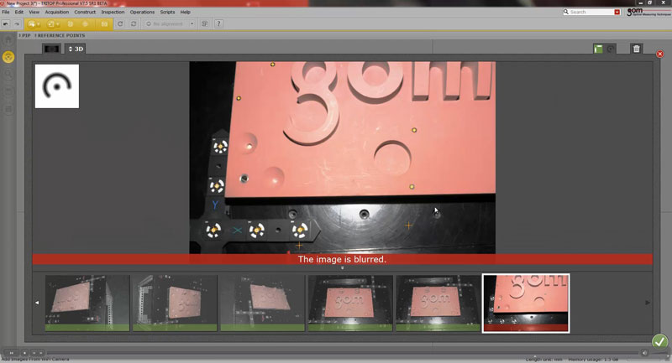Viewport: 672px width, 363px height.
Task: Close the image view with red X
Action: coord(660,54)
